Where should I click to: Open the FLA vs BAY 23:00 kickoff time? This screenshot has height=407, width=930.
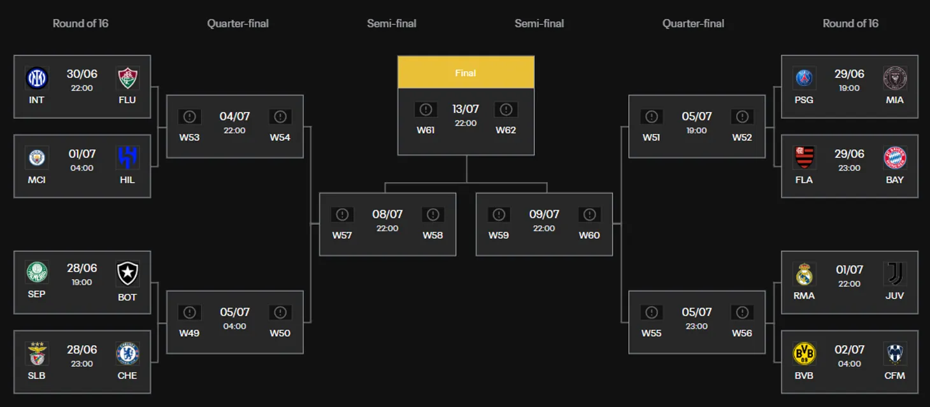[x=849, y=168]
